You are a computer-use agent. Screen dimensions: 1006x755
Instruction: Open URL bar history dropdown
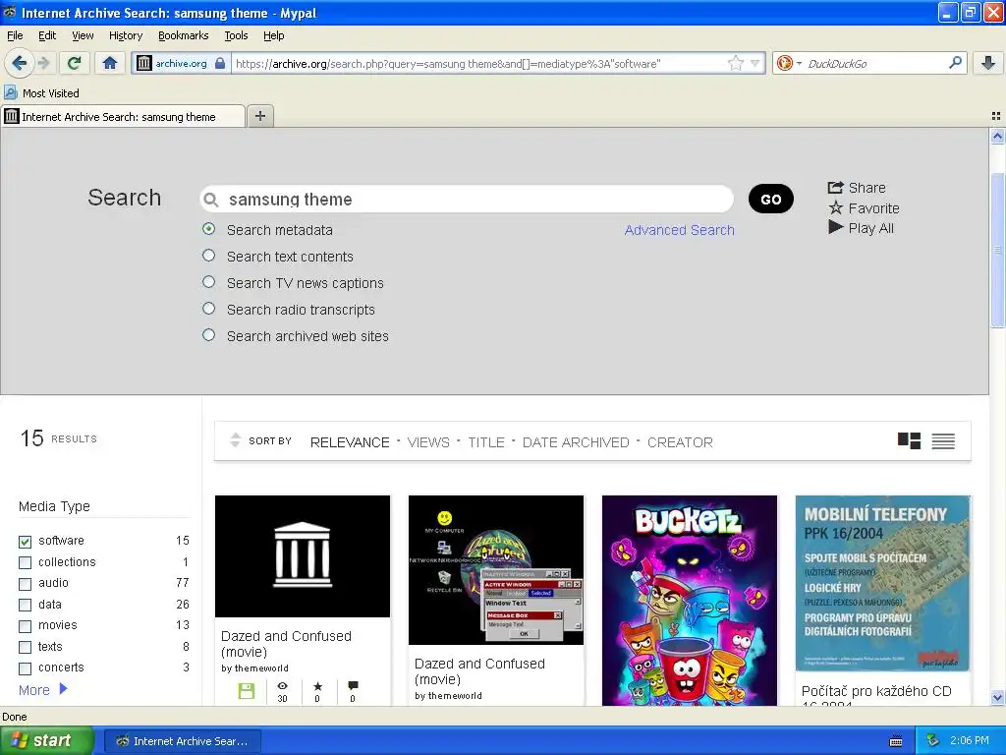[x=755, y=63]
